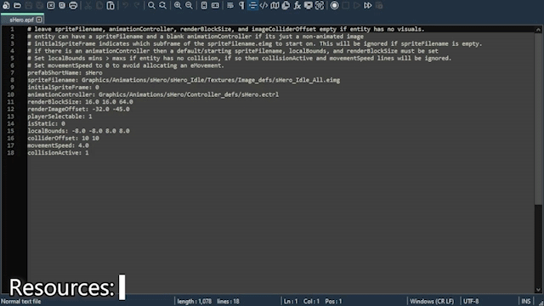The image size is (544, 306).
Task: Close the sHero.epf tab with its X
Action: (x=39, y=20)
